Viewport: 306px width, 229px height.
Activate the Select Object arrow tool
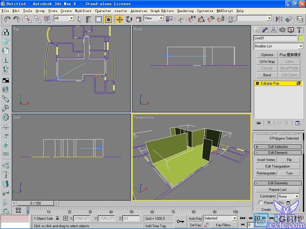tap(79, 19)
